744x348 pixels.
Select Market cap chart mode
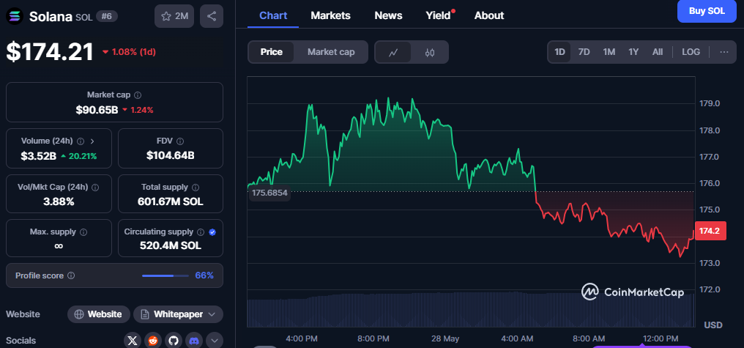point(331,52)
